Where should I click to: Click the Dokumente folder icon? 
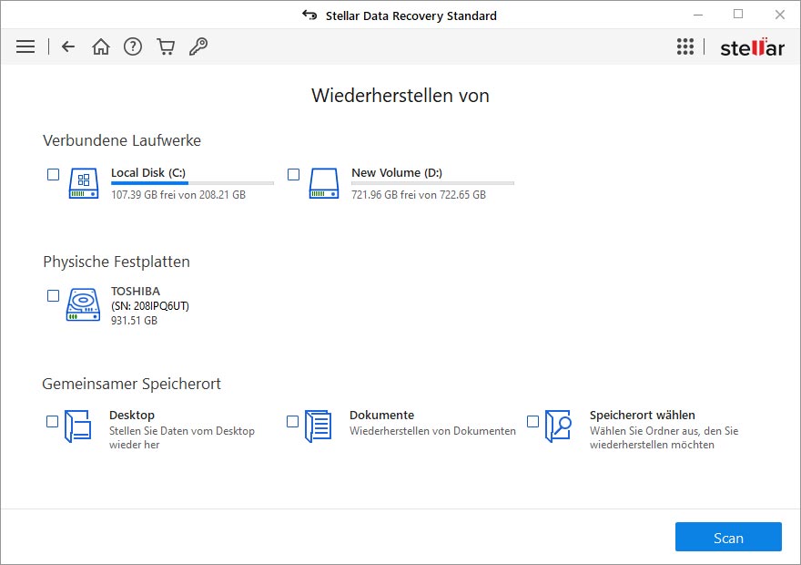[x=319, y=426]
